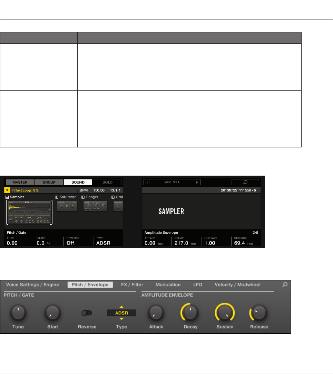
Task: Click the Decay knob
Action: click(x=190, y=313)
